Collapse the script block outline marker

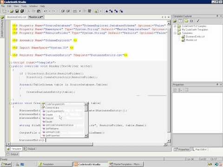pyautogui.click(x=10, y=63)
